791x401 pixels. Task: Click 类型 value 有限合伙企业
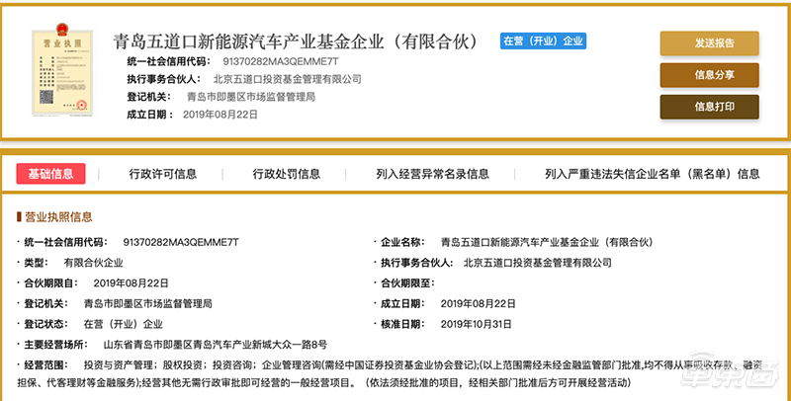pos(93,263)
